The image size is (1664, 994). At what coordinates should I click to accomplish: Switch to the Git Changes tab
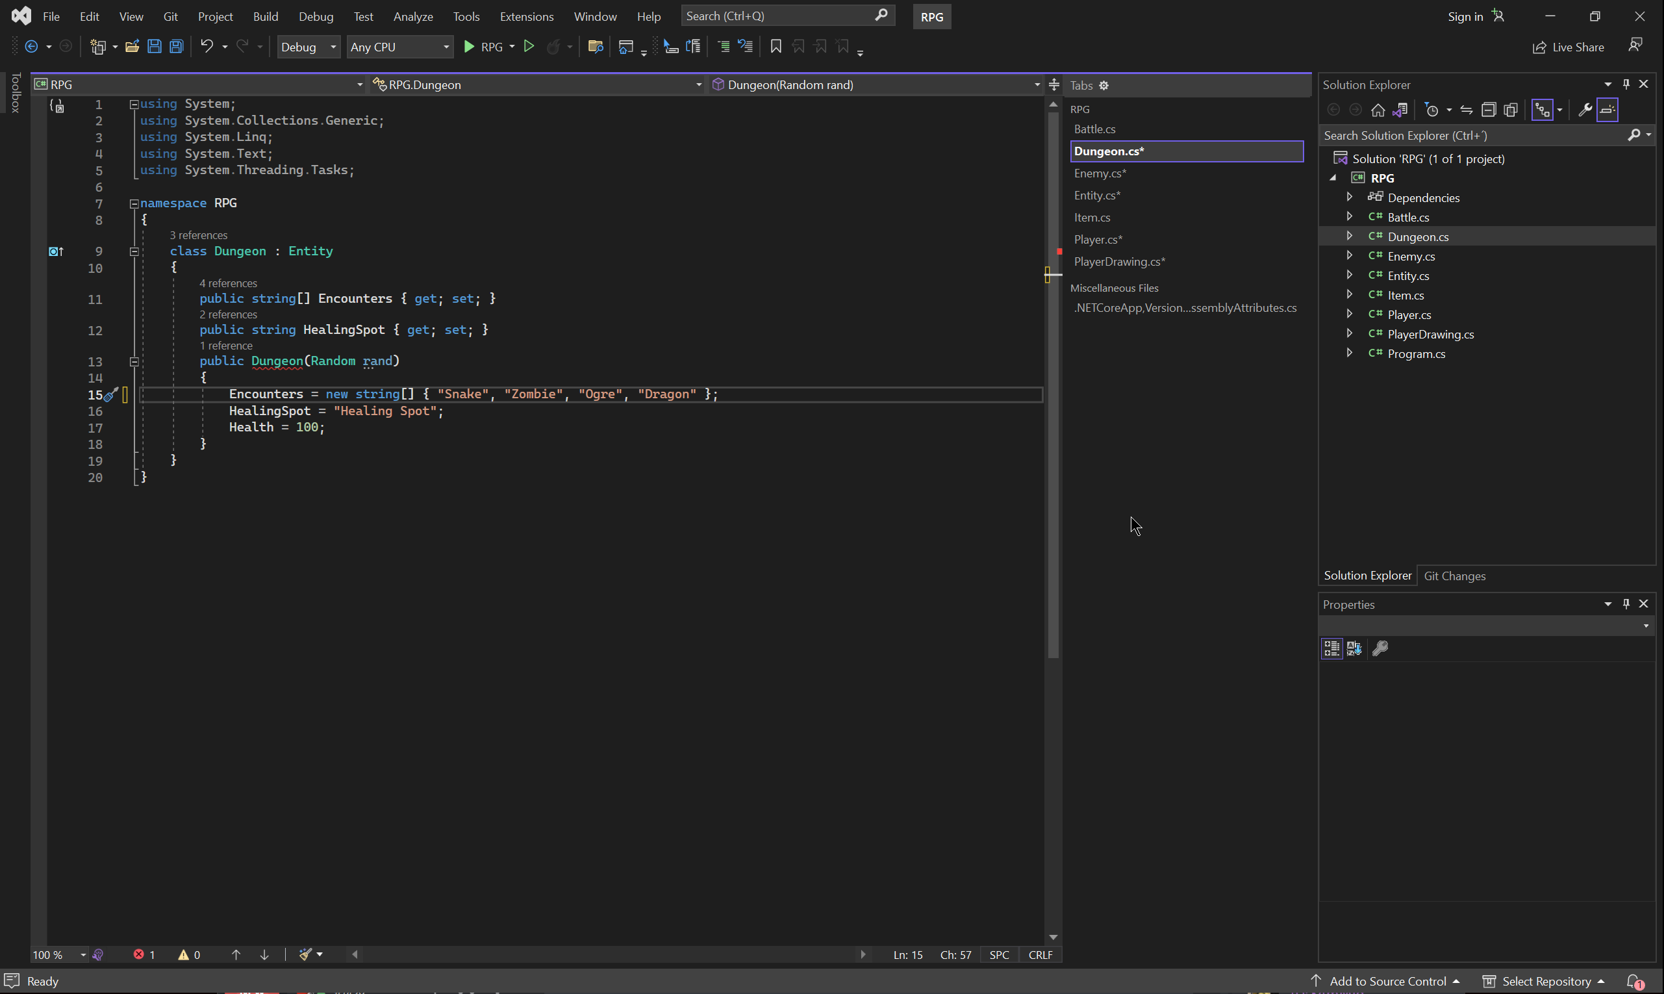pyautogui.click(x=1454, y=576)
